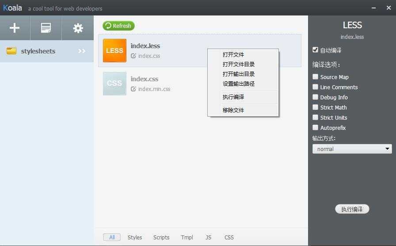Enable the Line Comments option

click(315, 87)
